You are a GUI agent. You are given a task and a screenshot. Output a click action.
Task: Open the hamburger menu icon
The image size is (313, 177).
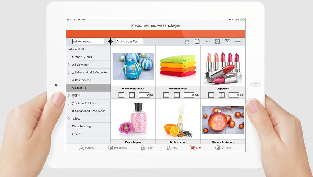[238, 42]
